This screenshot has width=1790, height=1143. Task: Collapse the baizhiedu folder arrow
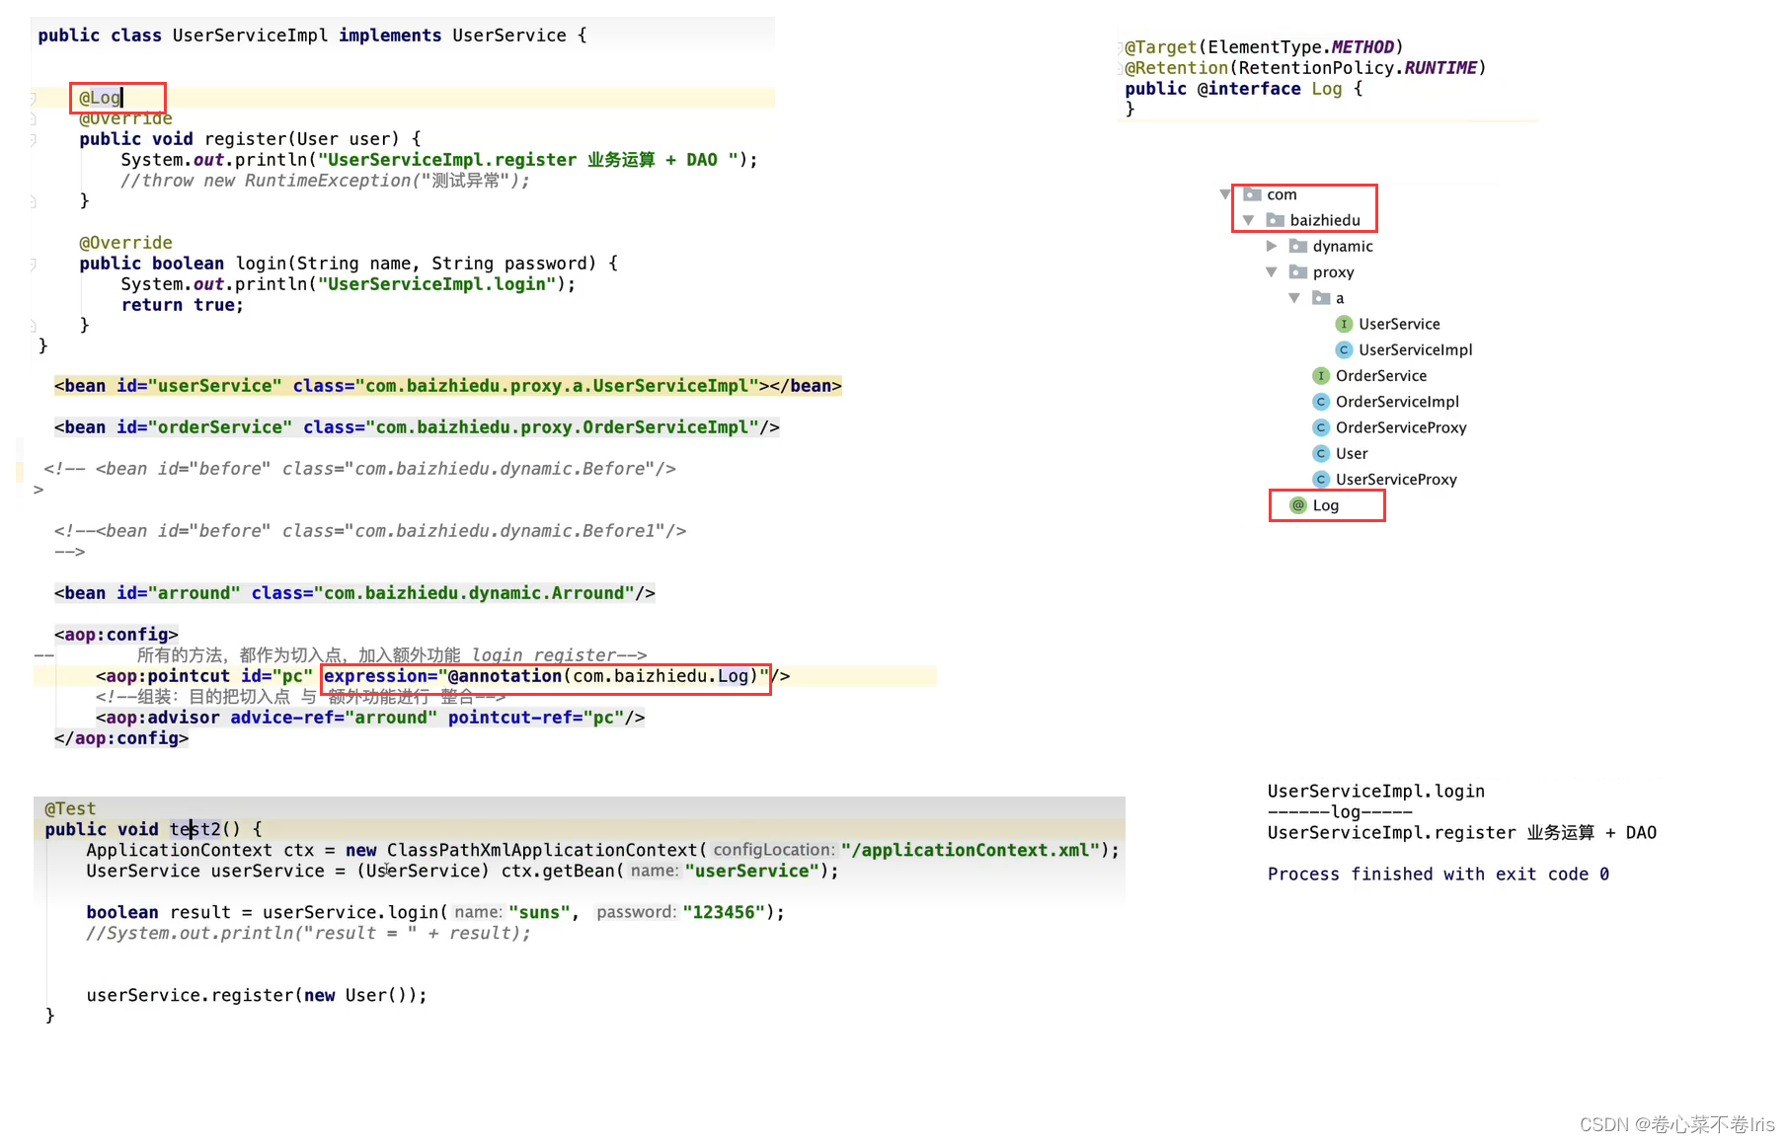[1248, 220]
